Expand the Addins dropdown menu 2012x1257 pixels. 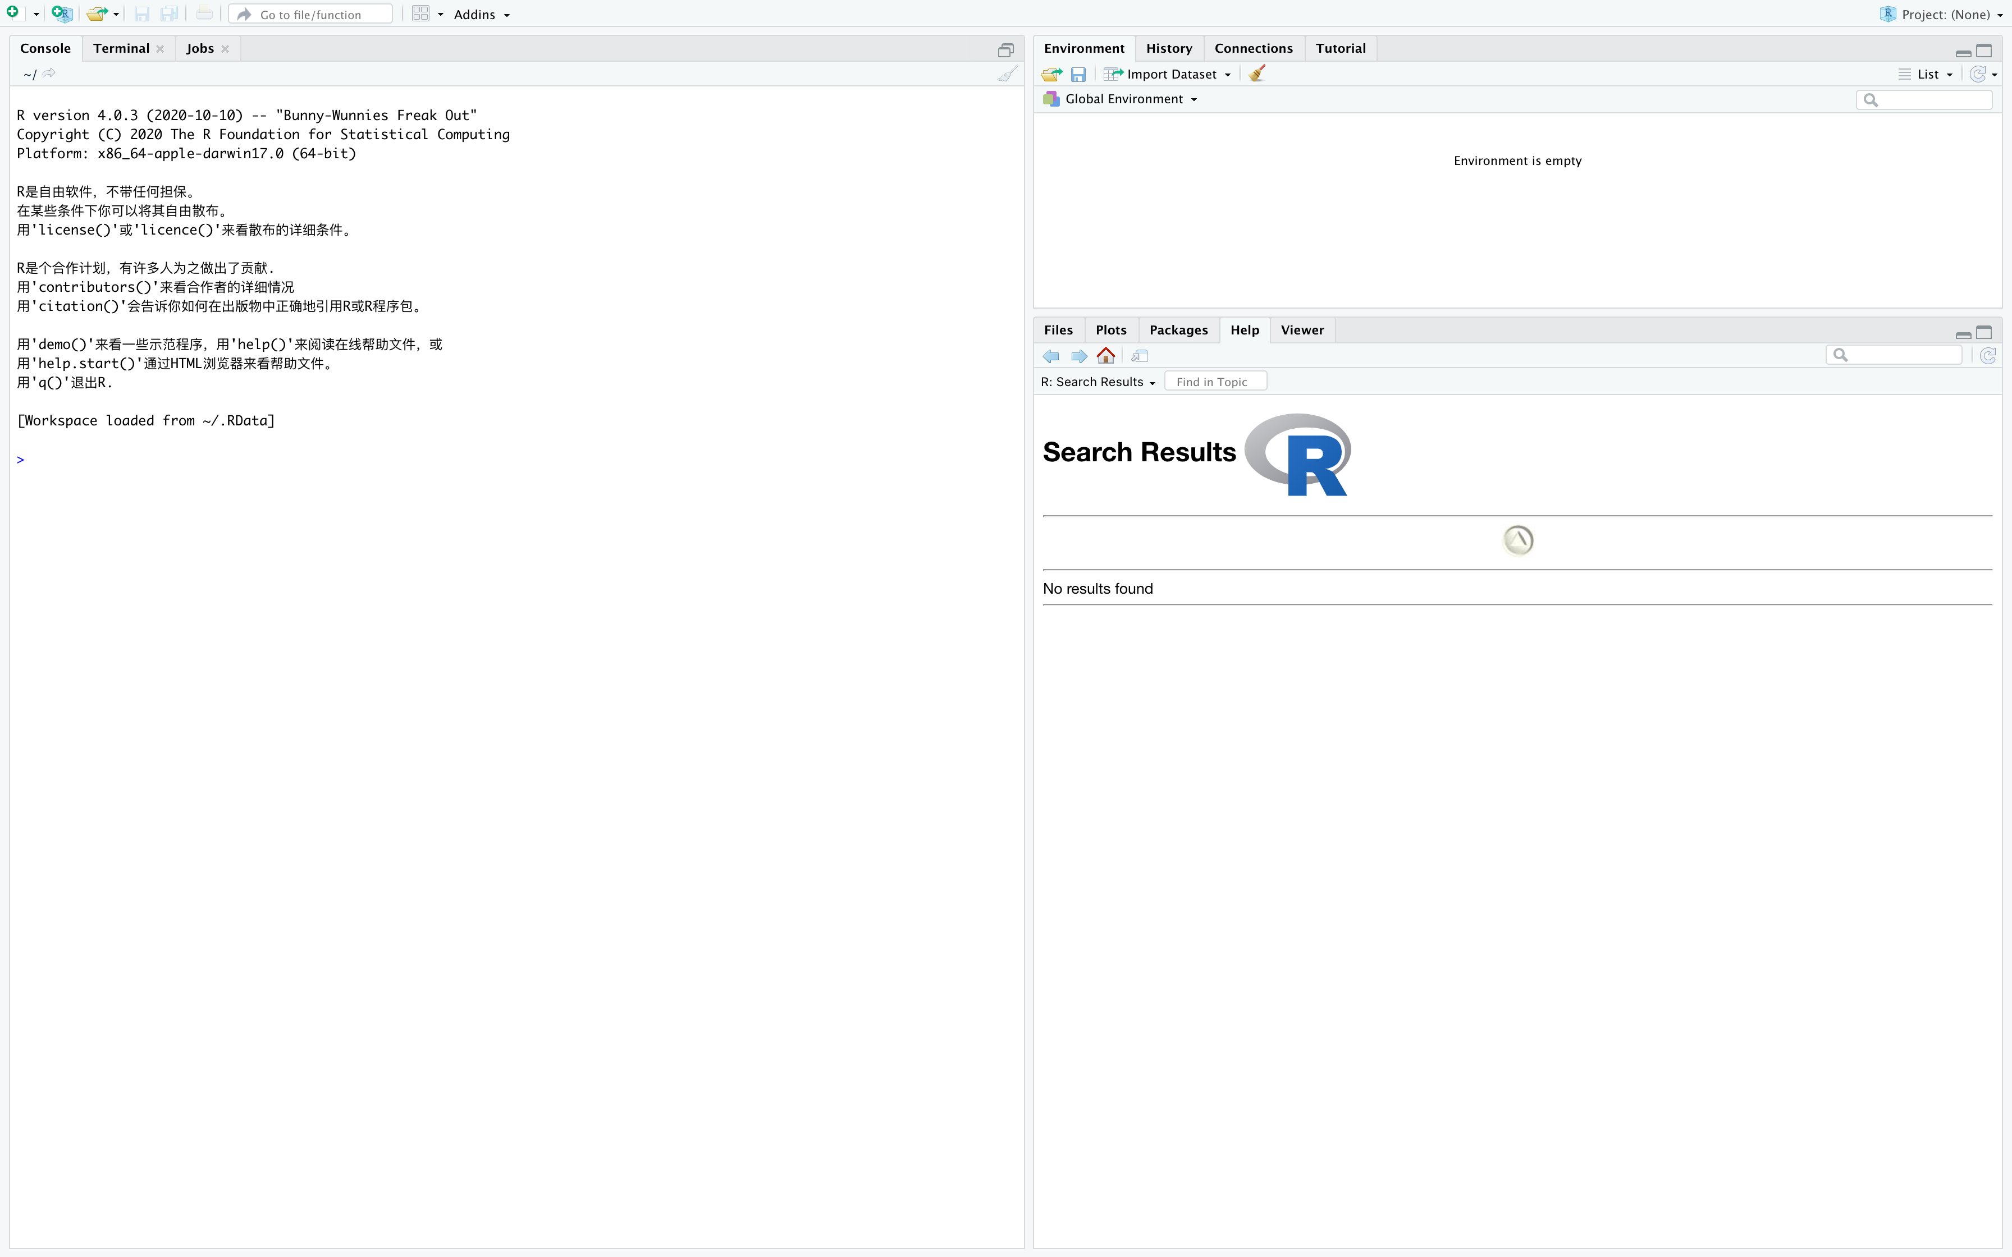481,14
